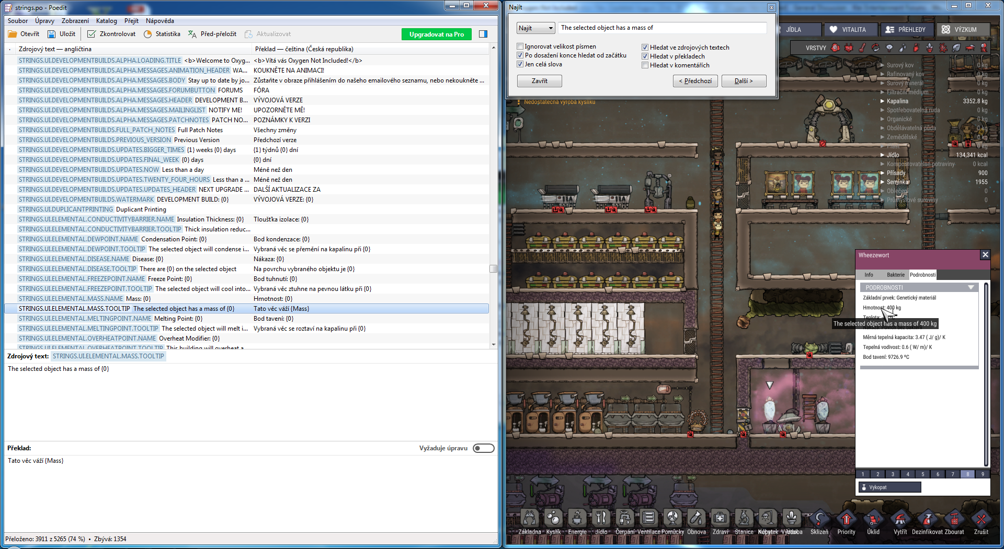Screen dimensions: 1004x549
Task: Open the Katalog menu
Action: (x=106, y=21)
